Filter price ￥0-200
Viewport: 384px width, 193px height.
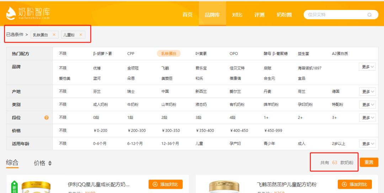point(100,130)
